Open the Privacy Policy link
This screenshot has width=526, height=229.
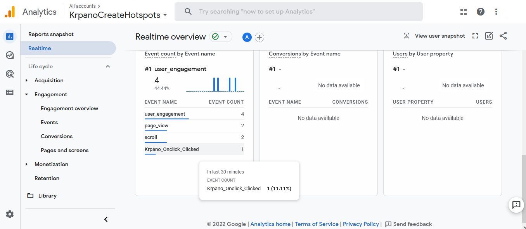[x=361, y=224]
